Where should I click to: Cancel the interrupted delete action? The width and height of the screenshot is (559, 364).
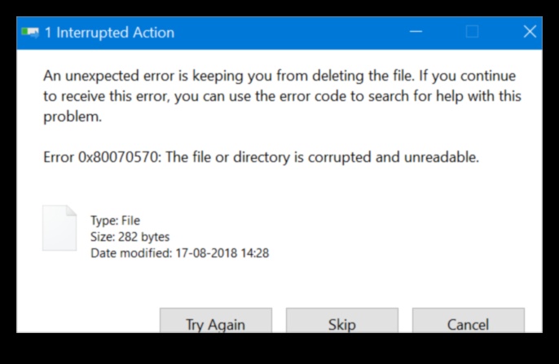tap(468, 323)
